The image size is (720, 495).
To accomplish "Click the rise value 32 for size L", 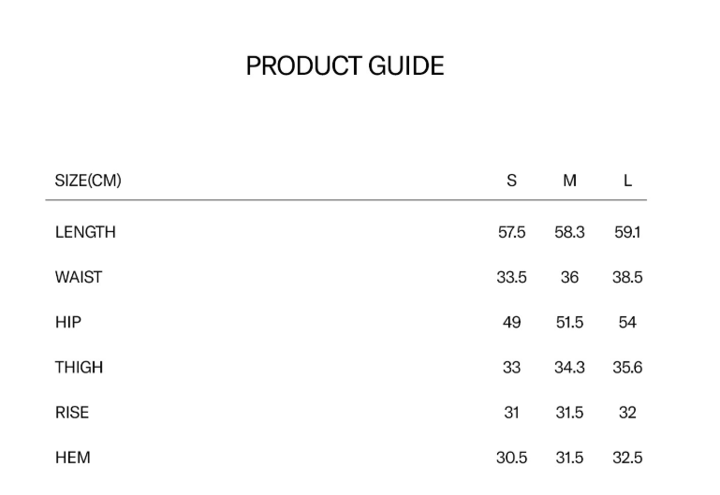I will (627, 413).
